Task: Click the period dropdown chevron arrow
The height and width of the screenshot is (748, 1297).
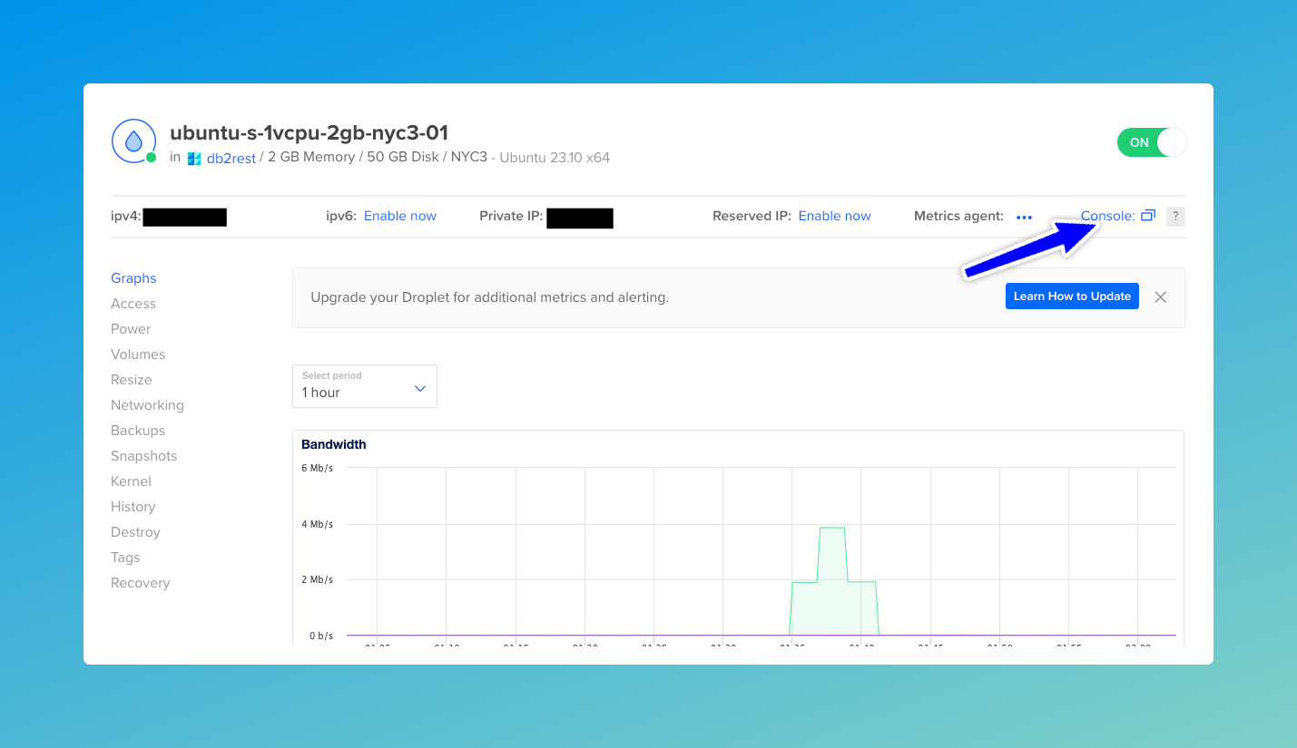Action: (x=420, y=389)
